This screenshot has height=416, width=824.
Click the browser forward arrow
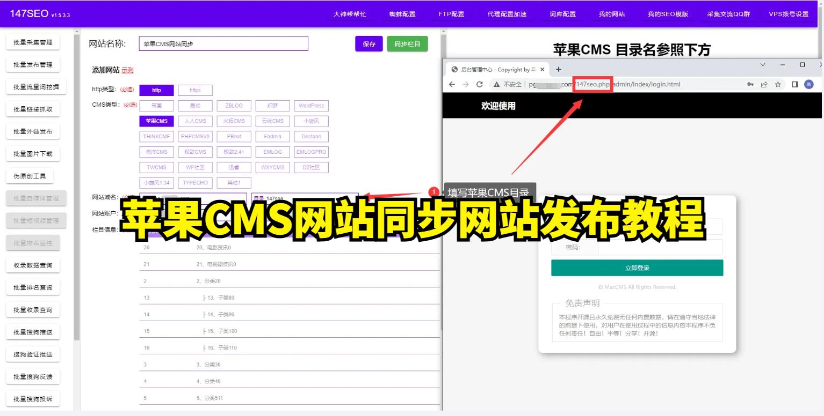click(466, 84)
